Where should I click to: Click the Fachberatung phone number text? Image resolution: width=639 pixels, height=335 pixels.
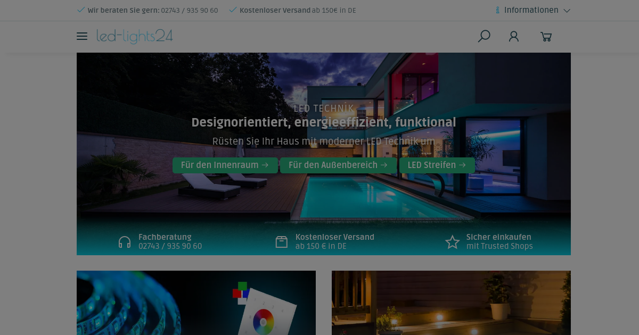(x=170, y=246)
